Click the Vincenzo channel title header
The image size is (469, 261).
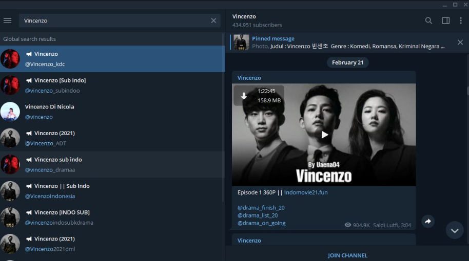click(x=244, y=16)
